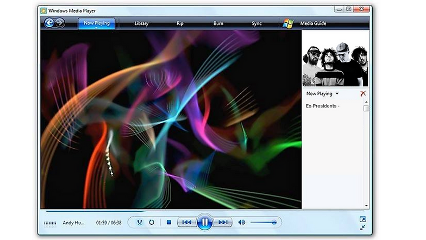Open the Rip tab

pyautogui.click(x=180, y=23)
